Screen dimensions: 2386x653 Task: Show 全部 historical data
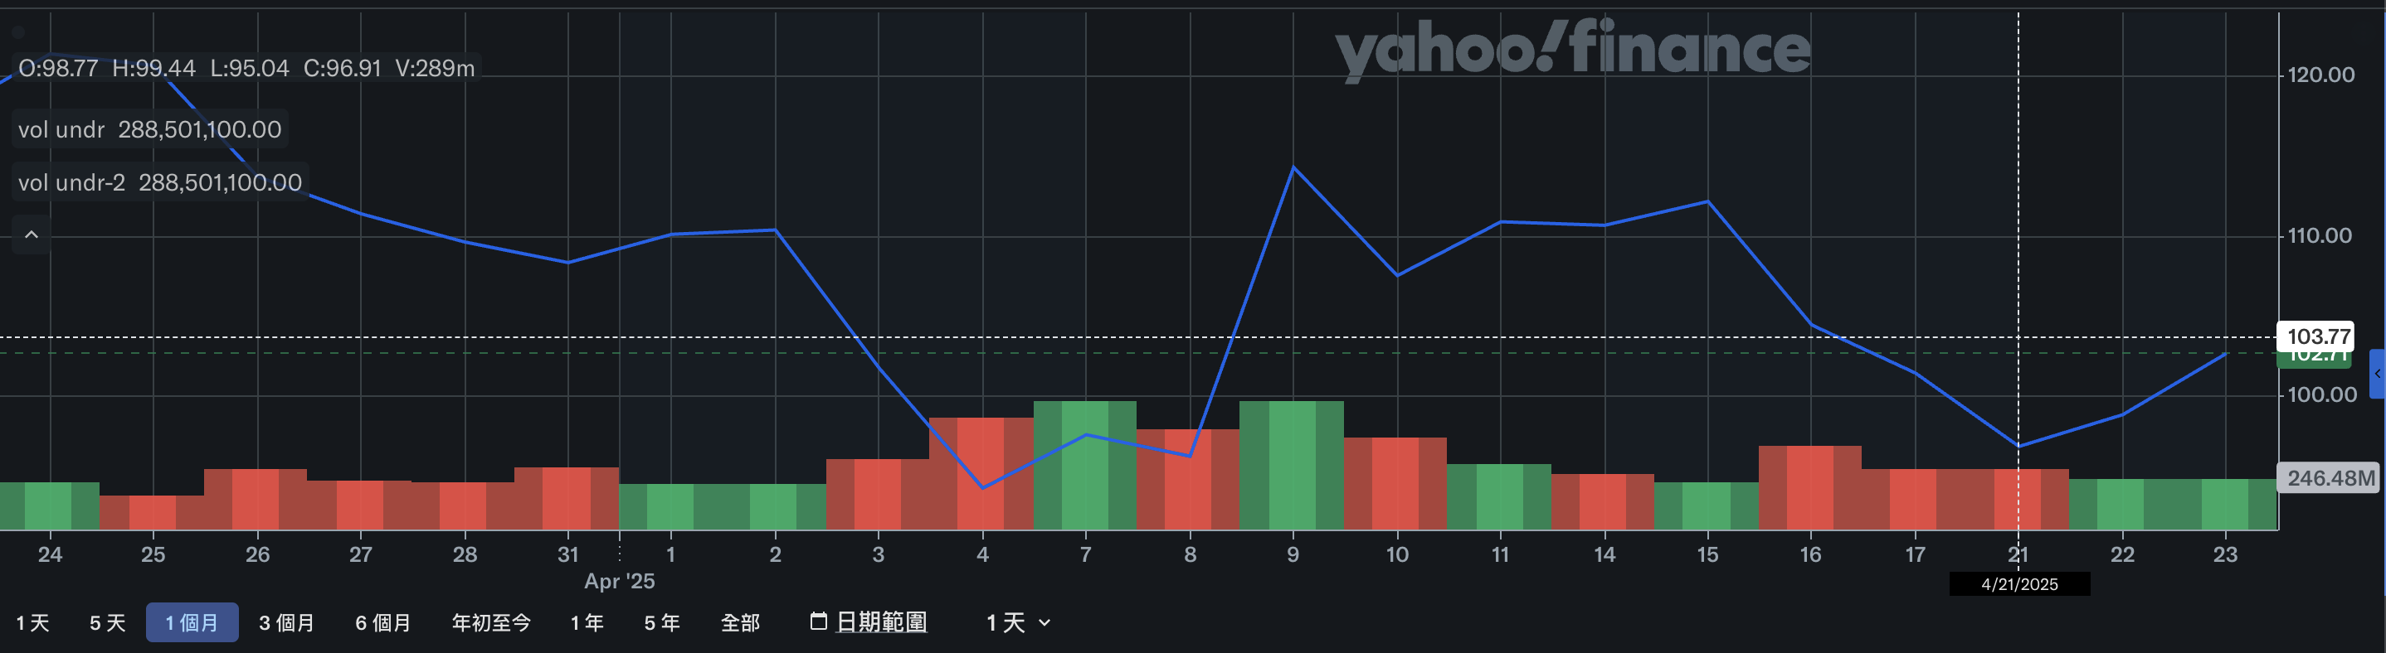click(740, 622)
